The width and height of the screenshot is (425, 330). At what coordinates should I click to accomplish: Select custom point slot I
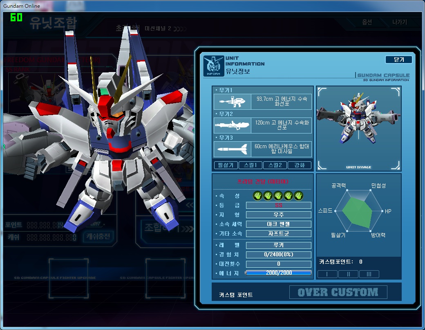(x=327, y=274)
